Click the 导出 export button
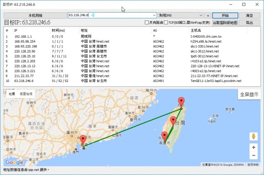Screen dimensions: 264x175 (249, 23)
